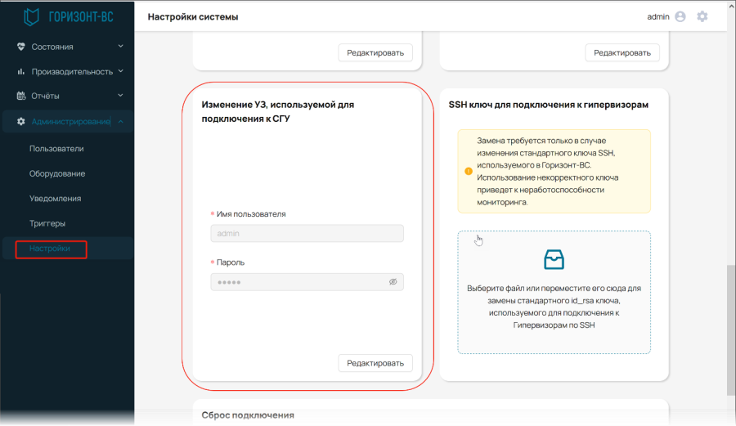The width and height of the screenshot is (736, 426).
Task: Click the Имя пользователя input field
Action: coord(307,233)
